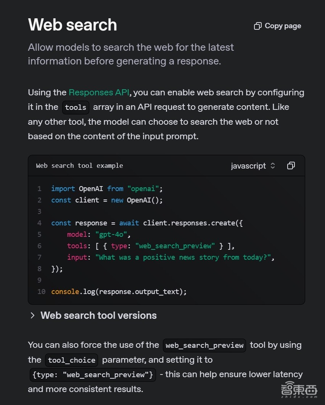Open the Responses API link

99,92
